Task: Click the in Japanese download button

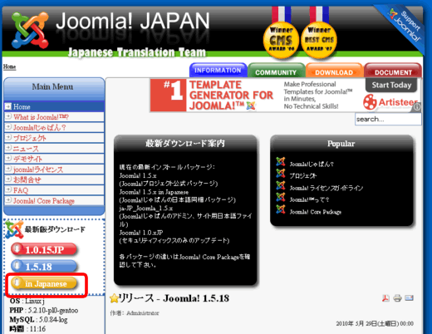Action: [44, 283]
